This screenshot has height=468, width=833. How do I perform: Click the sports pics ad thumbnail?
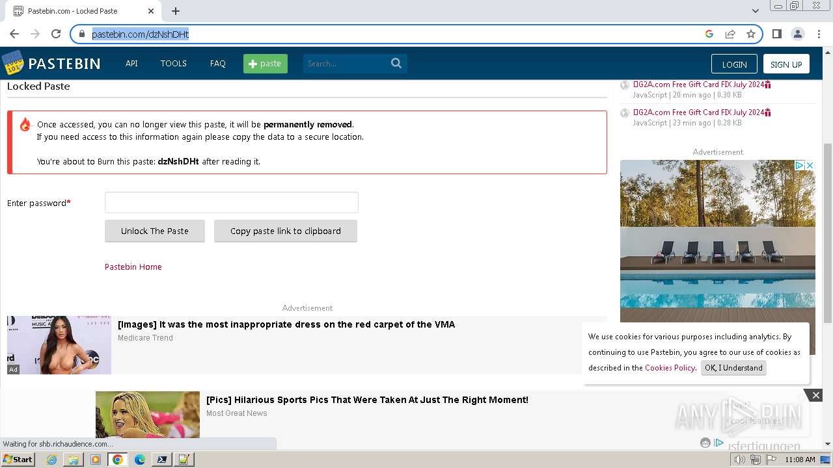(148, 414)
